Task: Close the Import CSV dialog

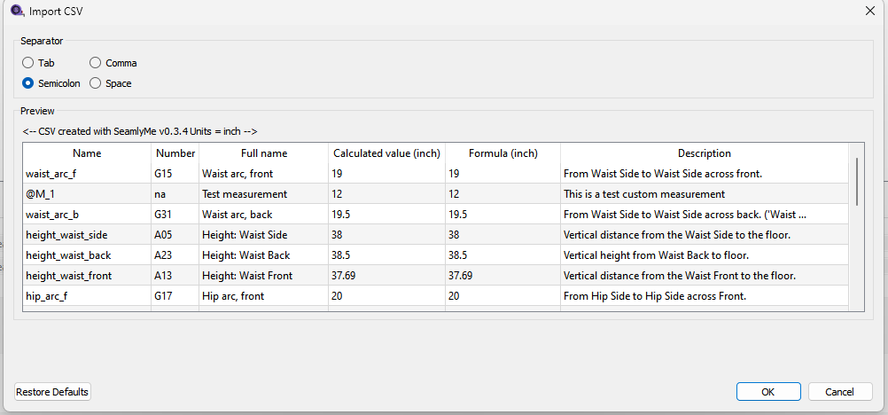Action: [x=869, y=11]
